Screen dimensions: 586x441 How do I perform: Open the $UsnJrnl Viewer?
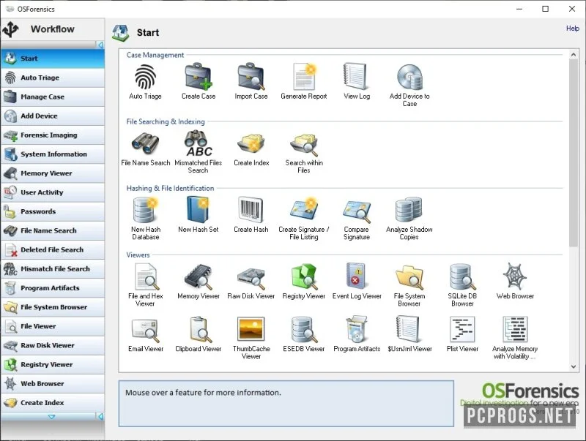point(409,328)
